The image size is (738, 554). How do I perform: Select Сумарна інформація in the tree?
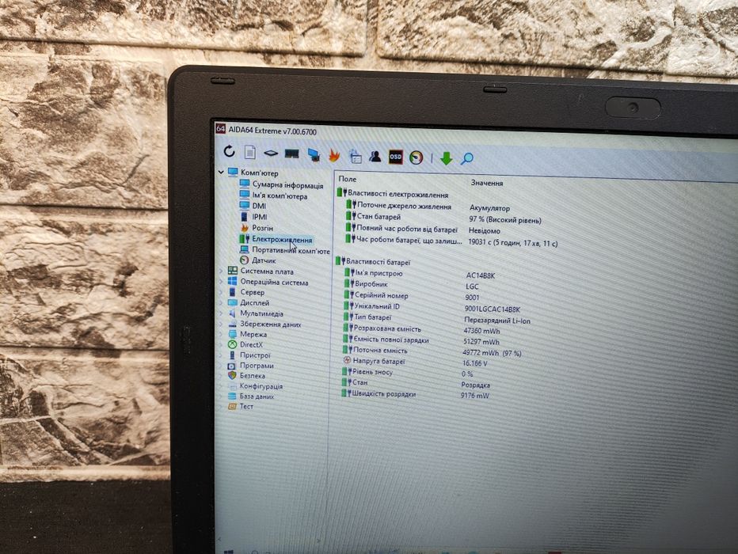click(x=287, y=185)
